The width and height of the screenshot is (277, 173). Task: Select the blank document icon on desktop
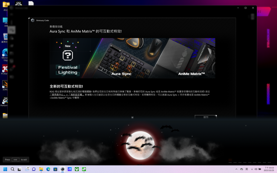click(x=31, y=3)
